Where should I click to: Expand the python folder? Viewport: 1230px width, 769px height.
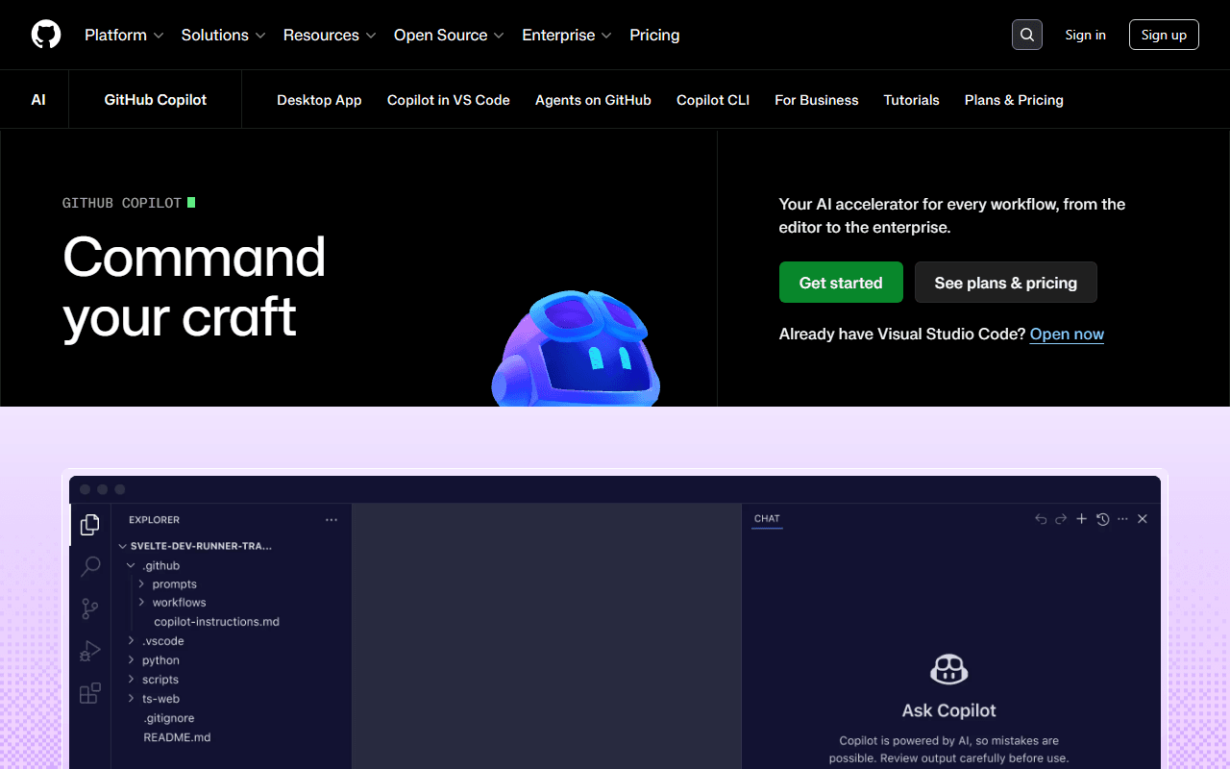(x=154, y=660)
